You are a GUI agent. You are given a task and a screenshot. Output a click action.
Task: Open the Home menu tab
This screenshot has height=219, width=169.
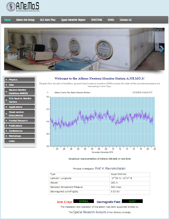click(8, 20)
